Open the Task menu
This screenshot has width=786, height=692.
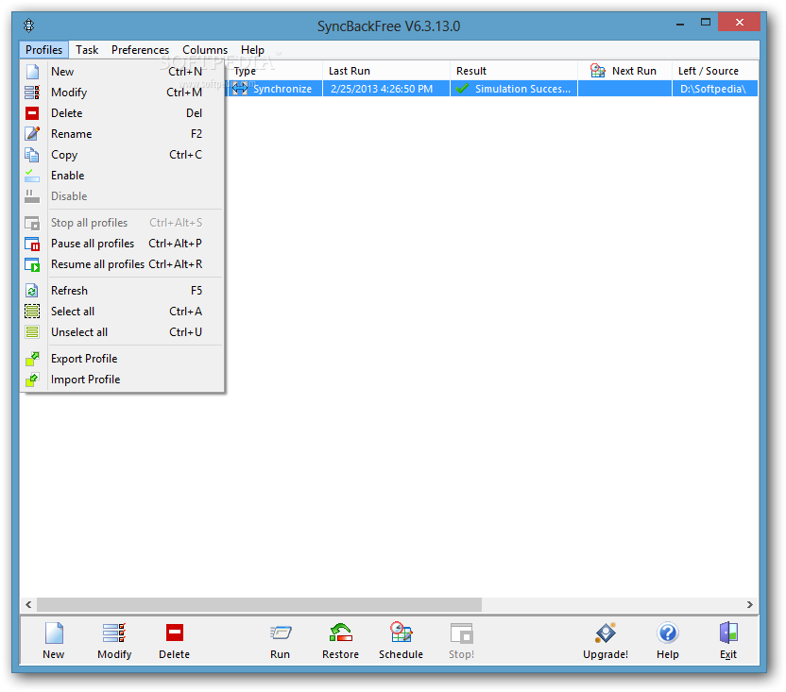87,50
